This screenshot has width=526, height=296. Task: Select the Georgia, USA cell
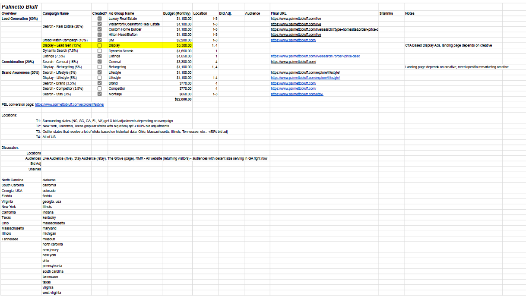click(21, 191)
